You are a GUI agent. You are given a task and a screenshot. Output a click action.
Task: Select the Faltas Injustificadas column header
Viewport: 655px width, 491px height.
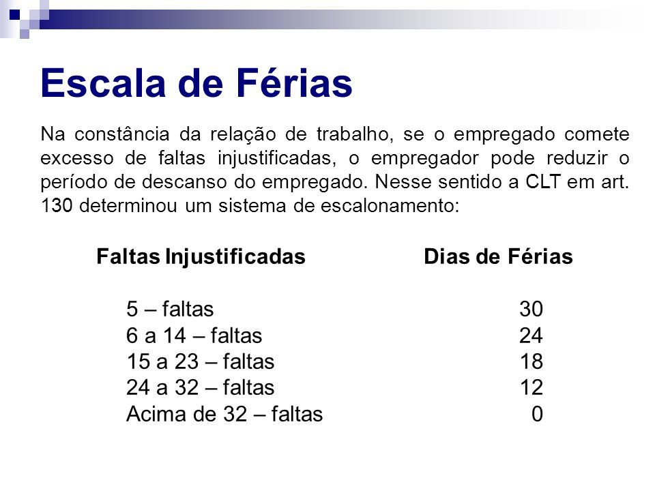200,258
